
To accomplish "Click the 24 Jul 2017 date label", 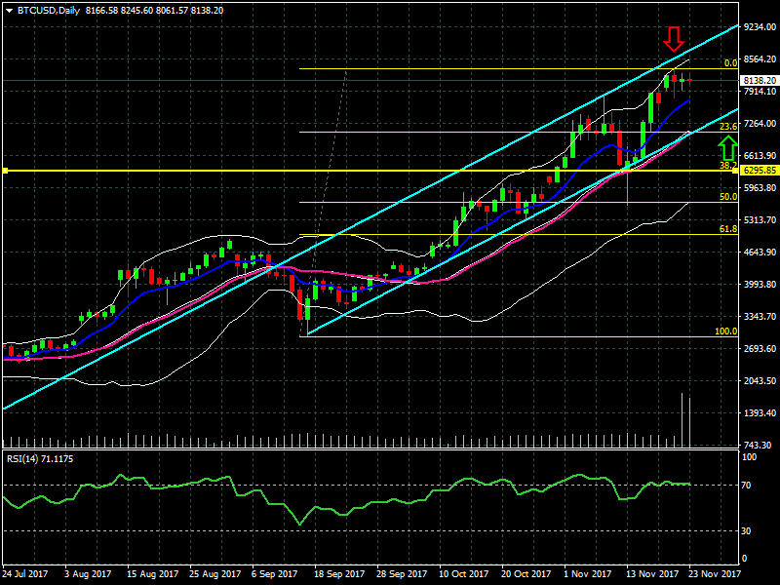I will click(x=25, y=573).
